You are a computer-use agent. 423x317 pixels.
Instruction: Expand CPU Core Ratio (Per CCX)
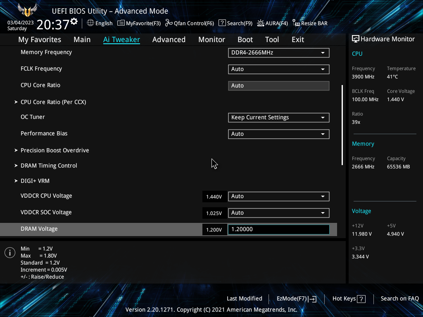53,102
